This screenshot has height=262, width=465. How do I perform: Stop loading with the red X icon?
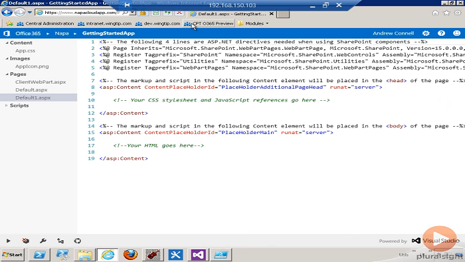[x=179, y=13]
